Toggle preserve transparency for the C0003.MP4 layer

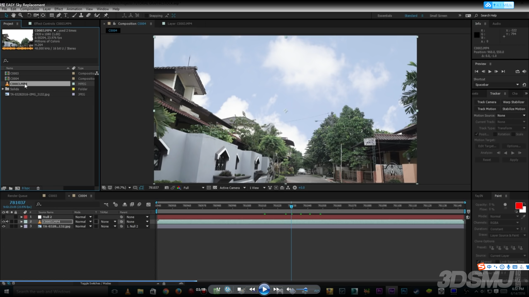click(96, 222)
